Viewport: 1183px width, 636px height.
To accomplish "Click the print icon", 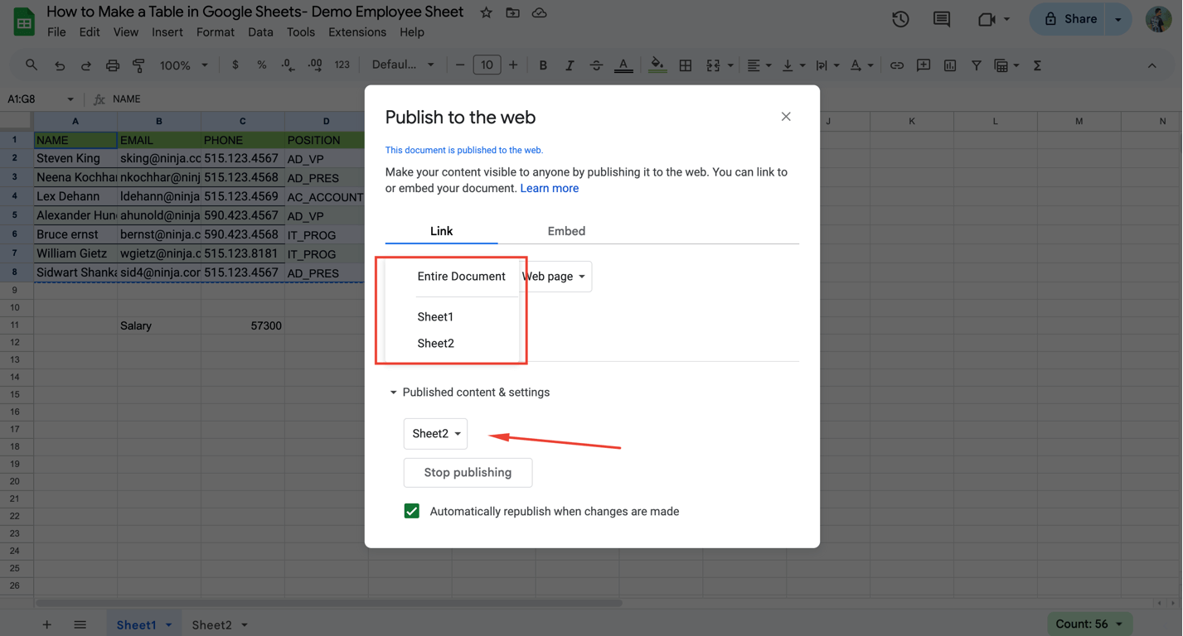I will tap(113, 65).
